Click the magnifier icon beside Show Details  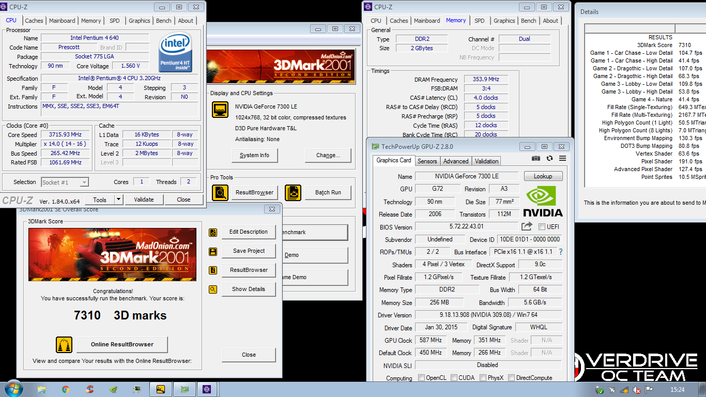pos(213,289)
